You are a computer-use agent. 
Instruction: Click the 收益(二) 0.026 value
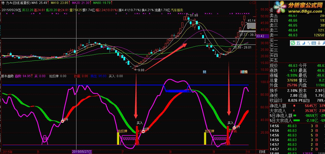tap(292, 100)
